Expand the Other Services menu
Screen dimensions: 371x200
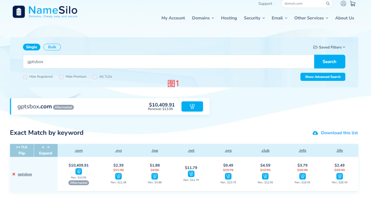[x=311, y=18]
